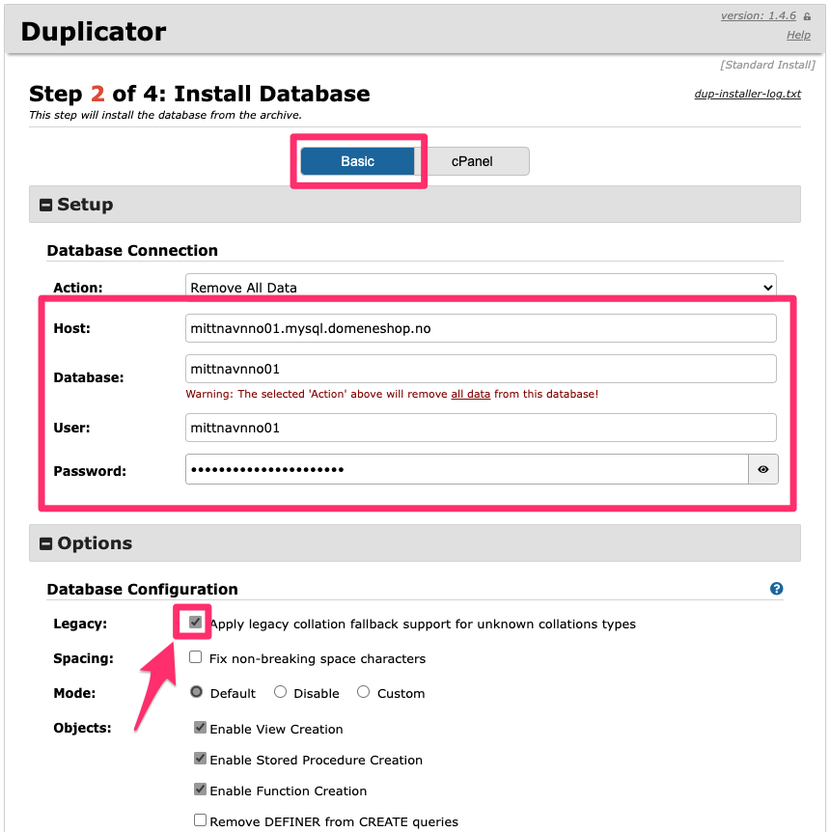Switch to the cPanel tab

click(x=472, y=161)
